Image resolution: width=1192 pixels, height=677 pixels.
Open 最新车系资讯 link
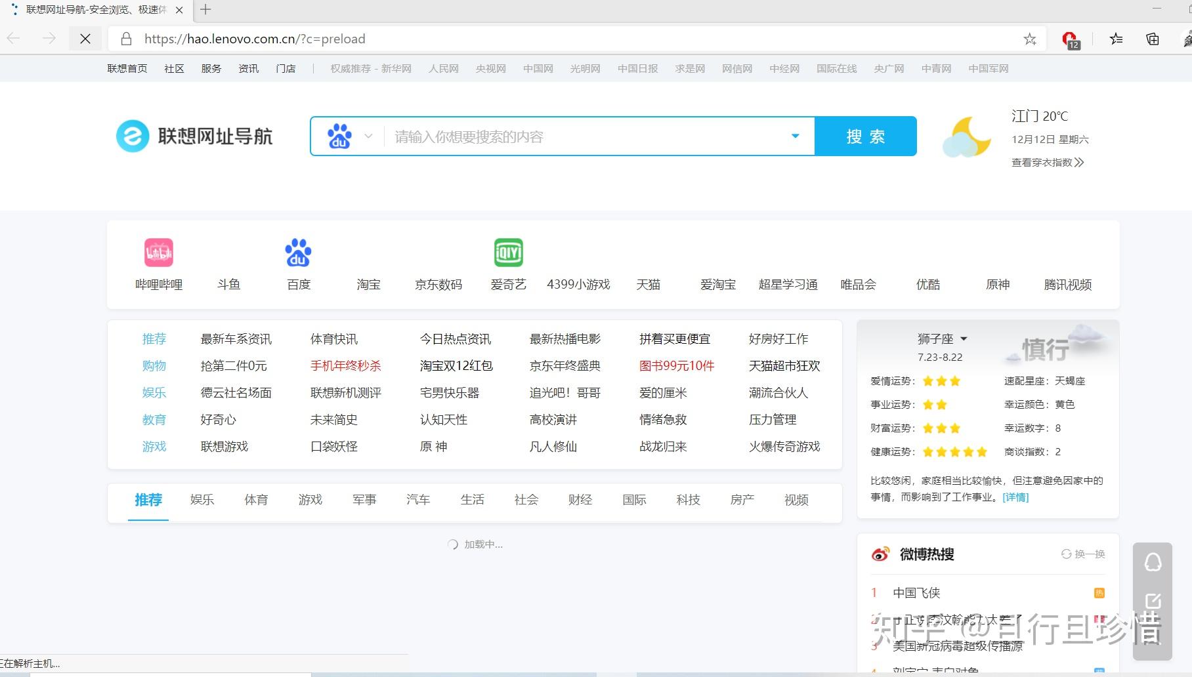pyautogui.click(x=236, y=338)
